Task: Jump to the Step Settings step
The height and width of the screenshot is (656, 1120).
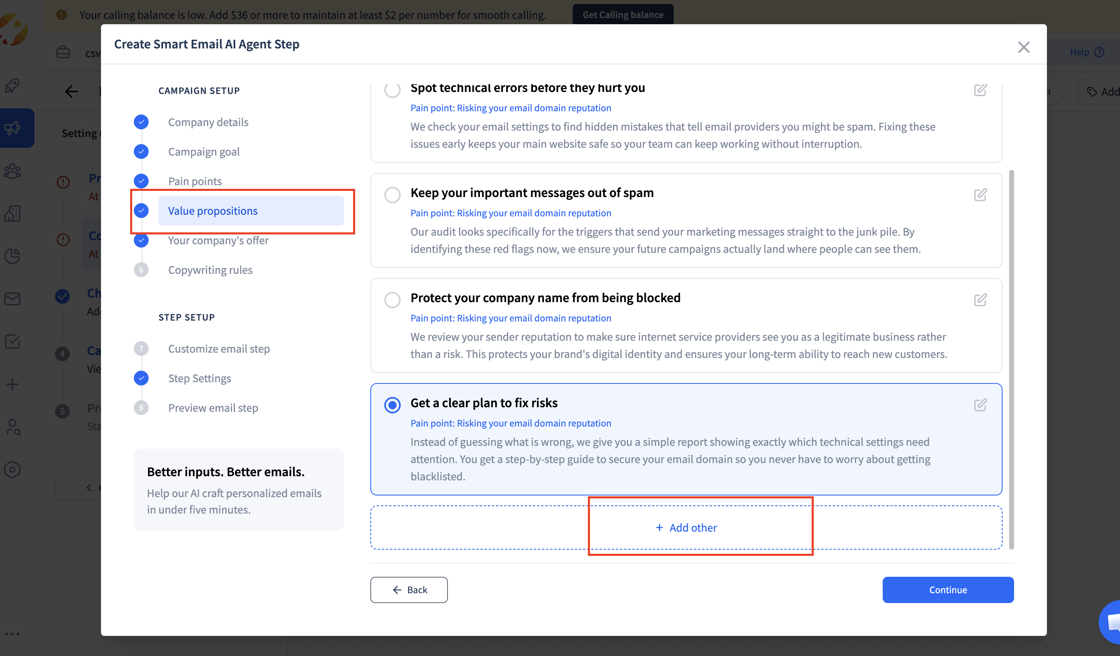Action: [x=199, y=378]
